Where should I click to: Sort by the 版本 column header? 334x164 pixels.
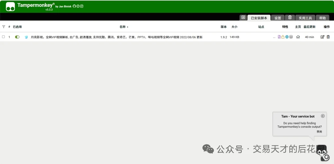224,27
